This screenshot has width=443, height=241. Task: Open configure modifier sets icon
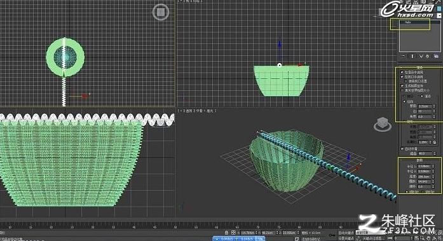pos(436,57)
